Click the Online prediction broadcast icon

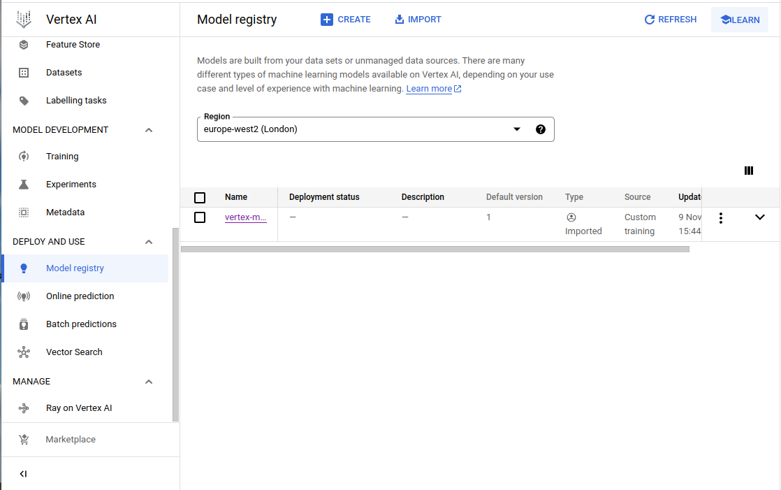[x=24, y=296]
